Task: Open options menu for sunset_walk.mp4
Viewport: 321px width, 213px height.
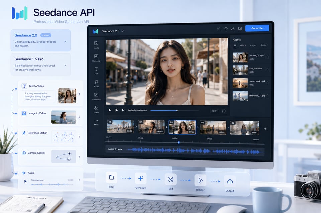Action: tap(267, 83)
